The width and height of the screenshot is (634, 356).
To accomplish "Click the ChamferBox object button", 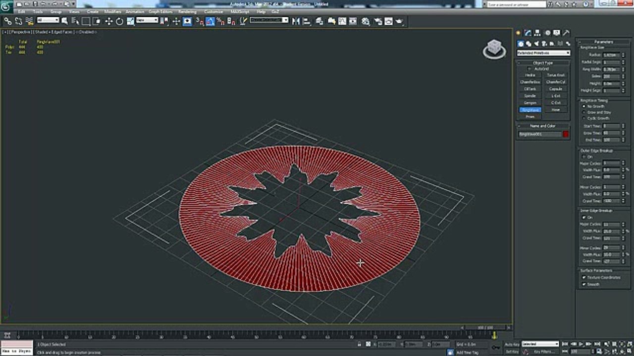I will (x=530, y=82).
